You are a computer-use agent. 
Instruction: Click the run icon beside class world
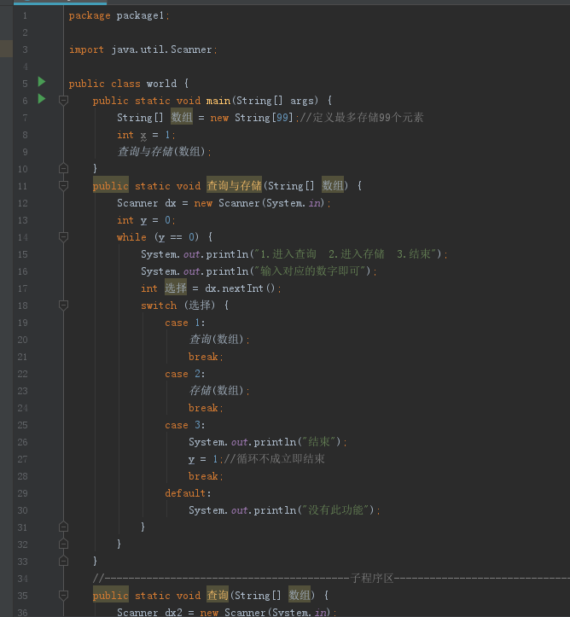click(x=42, y=83)
